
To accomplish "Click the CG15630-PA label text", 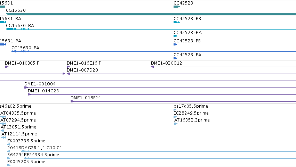I will [25, 48].
